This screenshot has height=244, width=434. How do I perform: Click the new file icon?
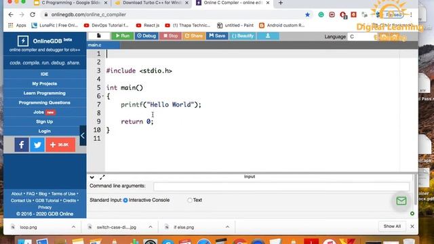pos(99,36)
